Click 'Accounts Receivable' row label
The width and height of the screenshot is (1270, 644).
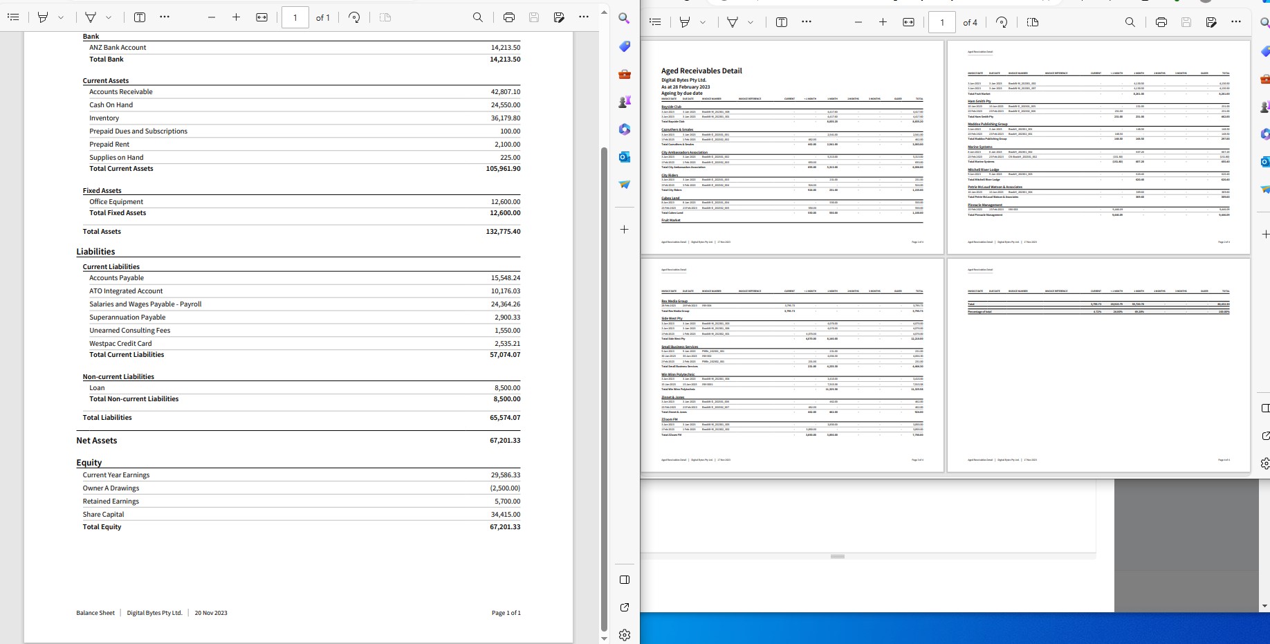(121, 92)
